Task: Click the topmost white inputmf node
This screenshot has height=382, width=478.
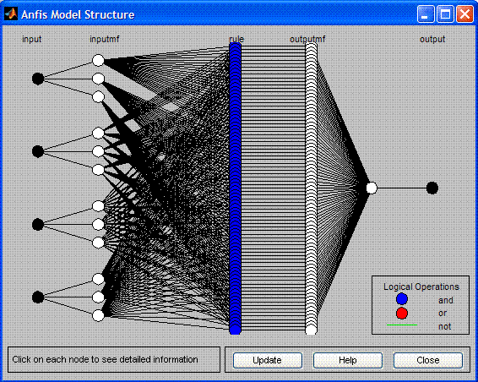Action: [x=98, y=60]
